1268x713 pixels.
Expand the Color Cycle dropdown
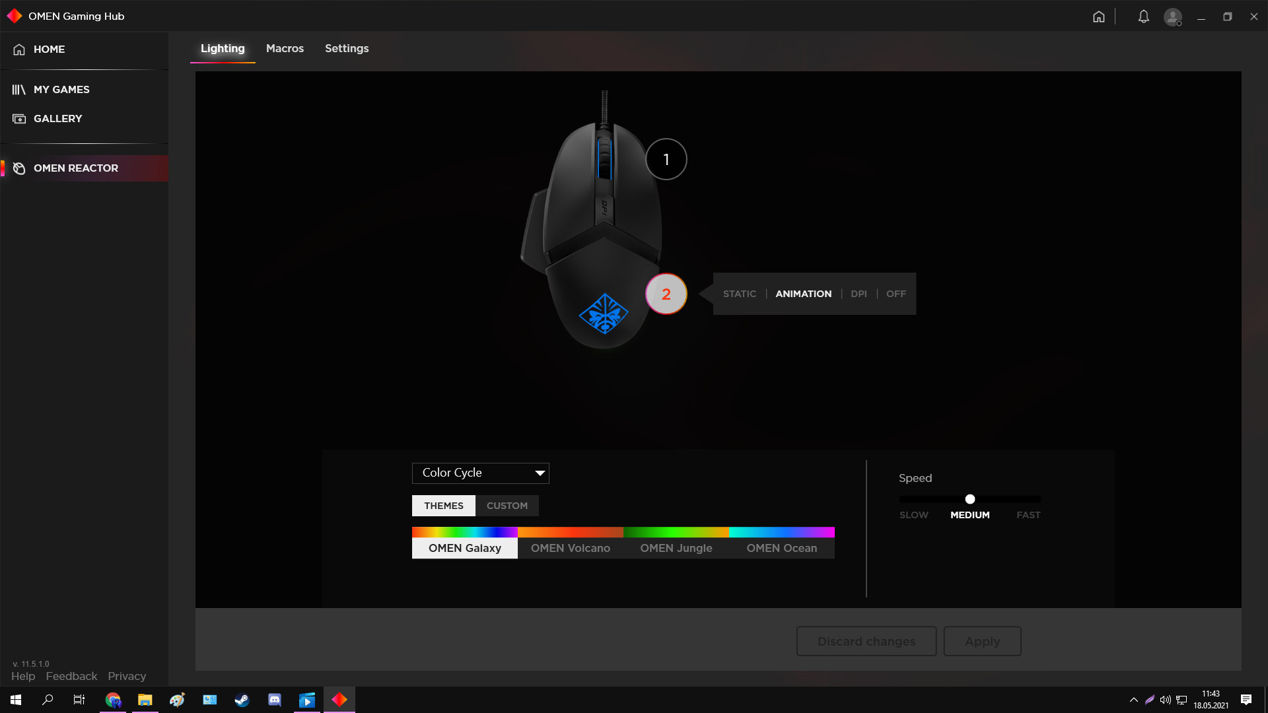click(x=480, y=473)
